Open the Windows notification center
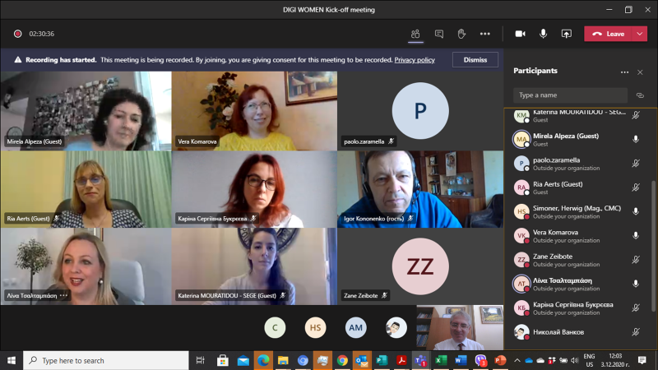This screenshot has width=658, height=370. 642,360
